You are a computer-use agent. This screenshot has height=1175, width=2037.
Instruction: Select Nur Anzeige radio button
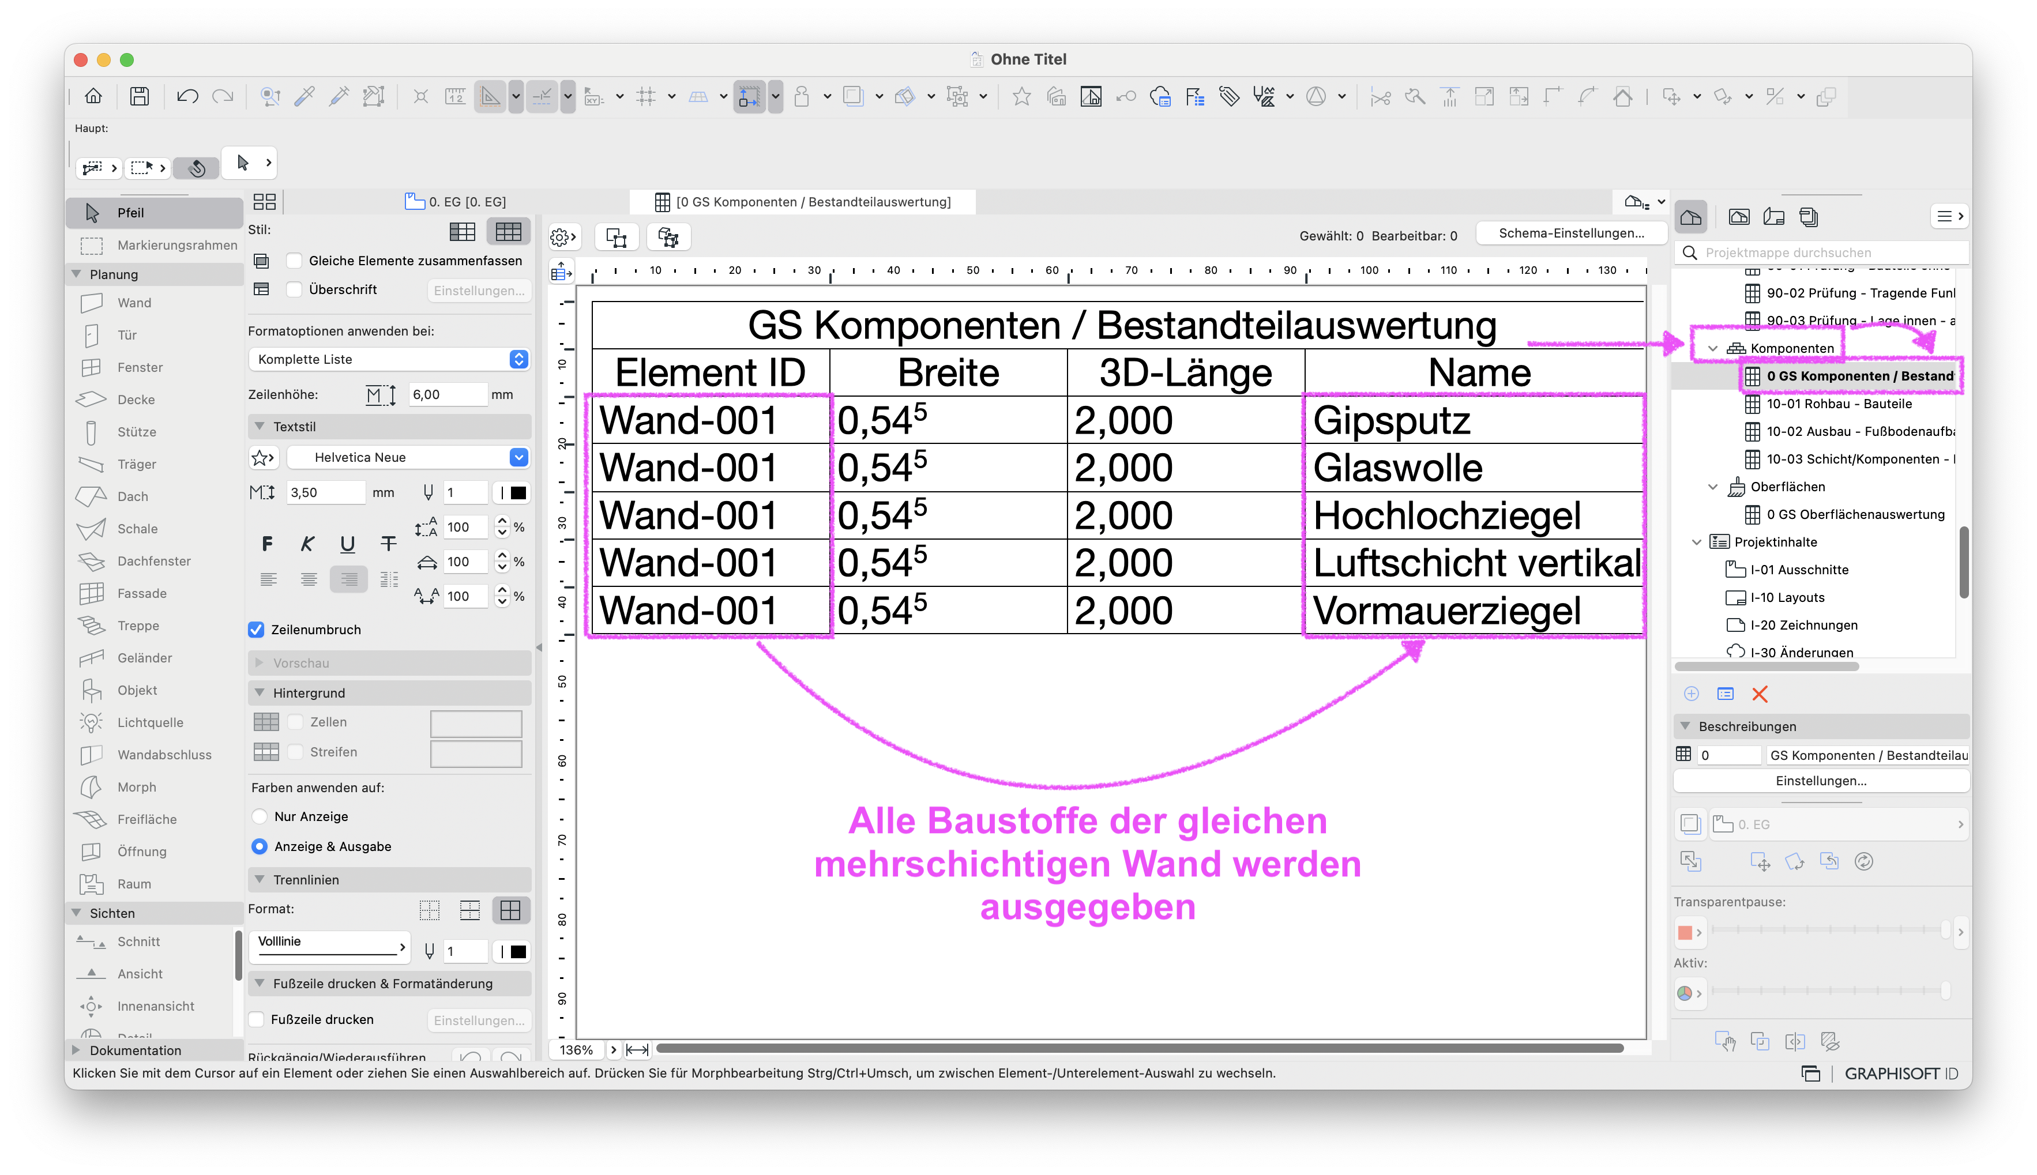[x=260, y=817]
